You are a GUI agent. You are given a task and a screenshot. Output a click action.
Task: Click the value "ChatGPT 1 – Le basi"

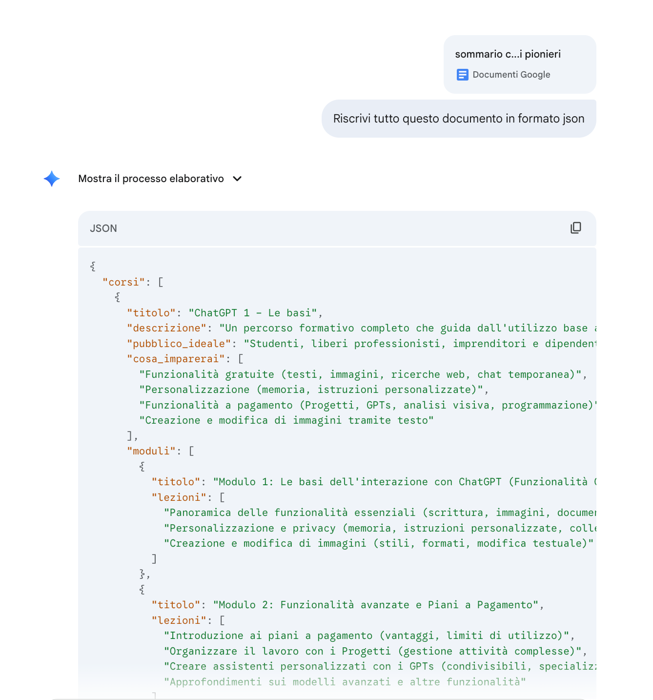[x=253, y=313]
